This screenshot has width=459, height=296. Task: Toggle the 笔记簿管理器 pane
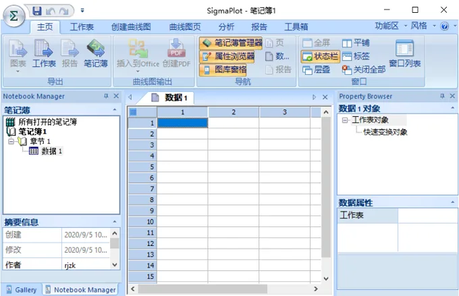coord(231,43)
